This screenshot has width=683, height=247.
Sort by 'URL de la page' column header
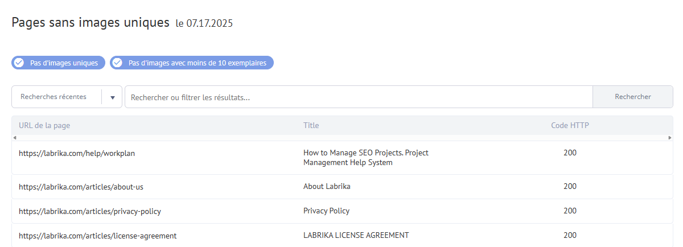coord(44,125)
